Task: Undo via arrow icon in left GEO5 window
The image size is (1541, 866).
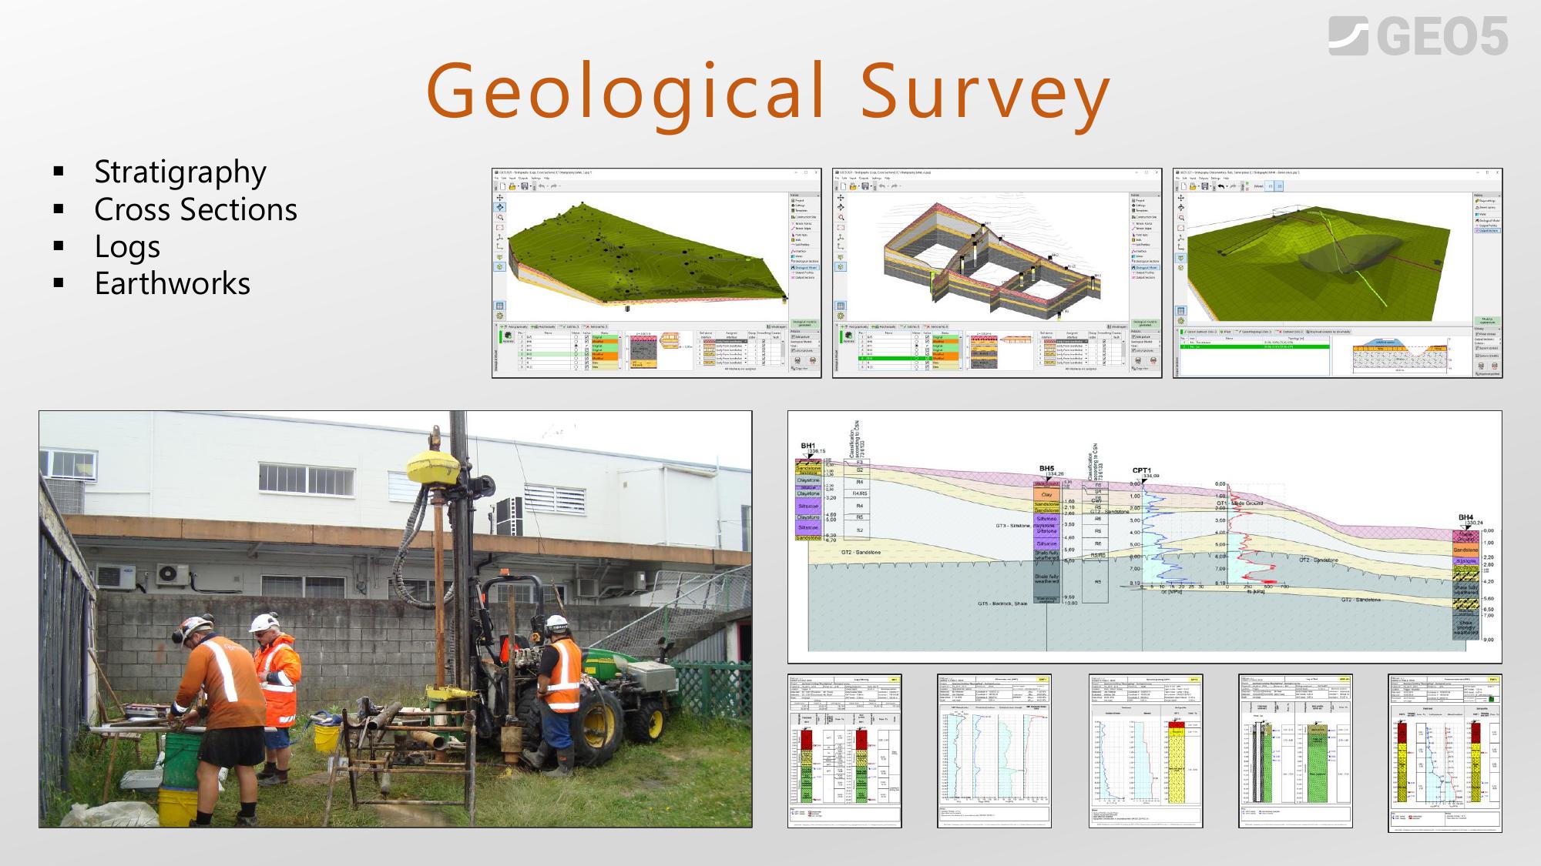Action: [542, 186]
